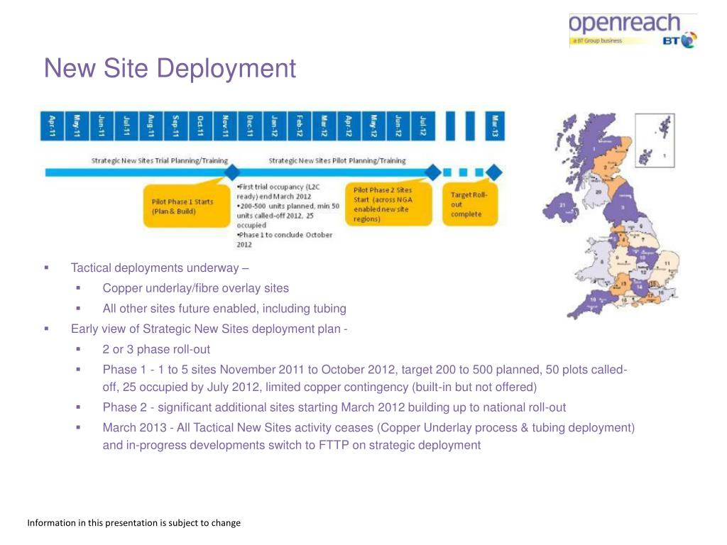Viewport: 727px width, 545px height.
Task: Click "Early view of Strategic New Sites" bullet
Action: [209, 329]
